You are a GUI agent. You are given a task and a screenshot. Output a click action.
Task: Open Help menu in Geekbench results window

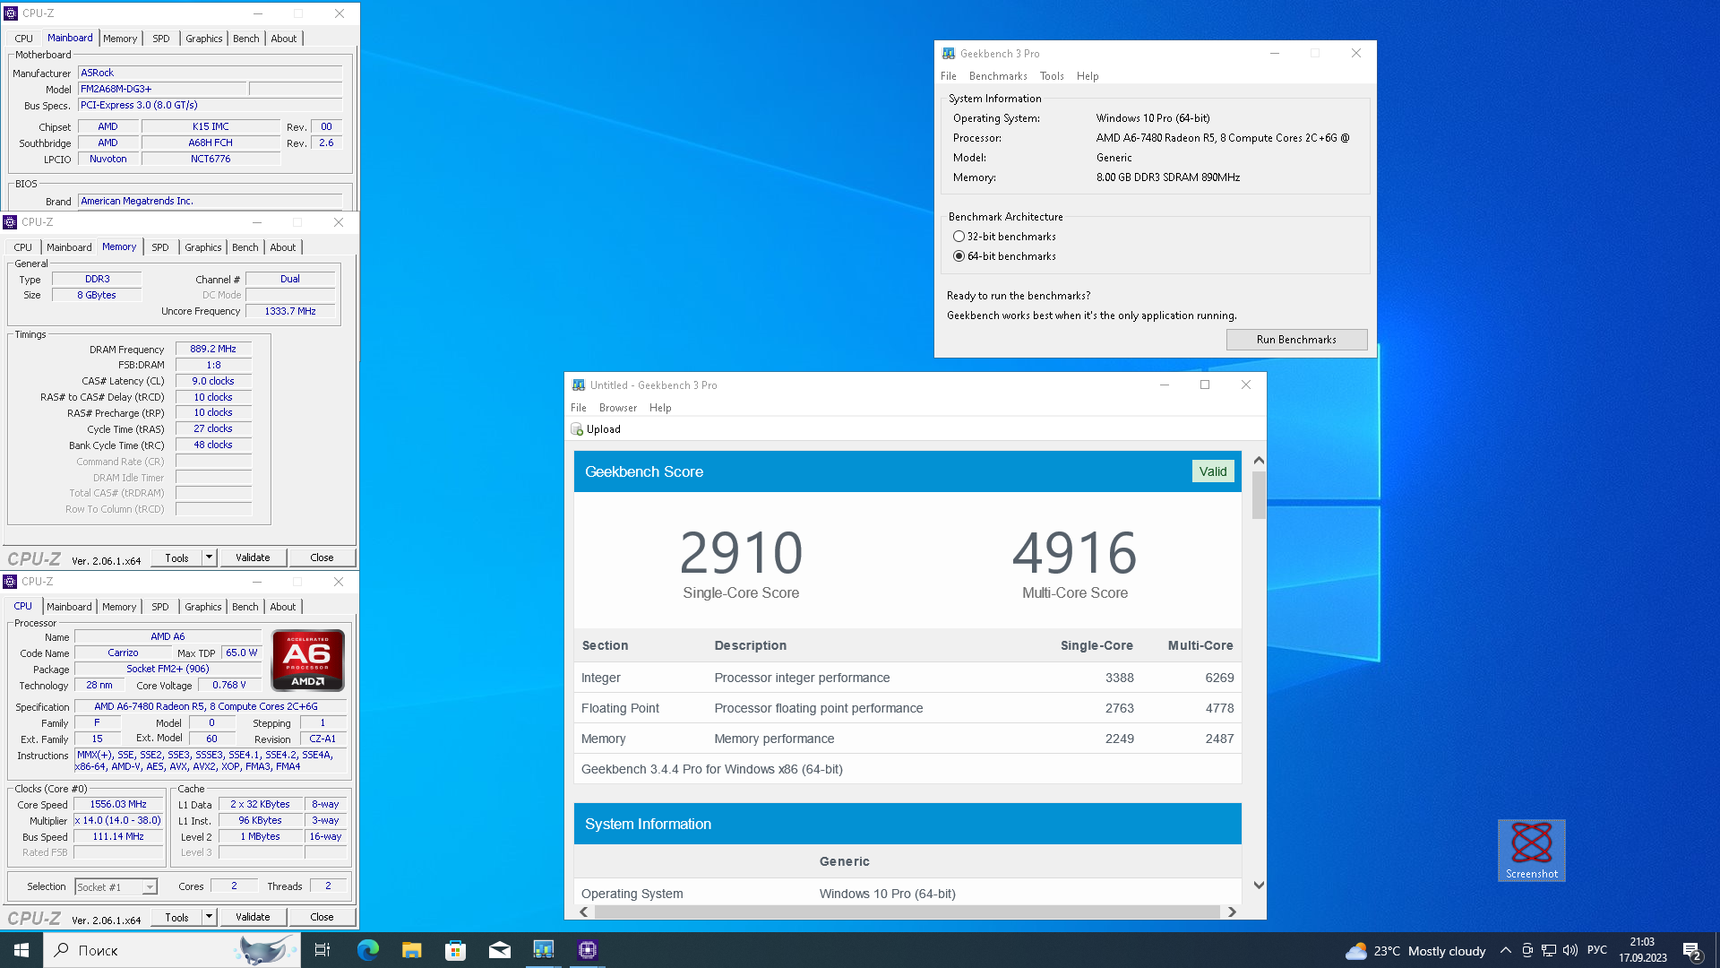[x=660, y=408]
